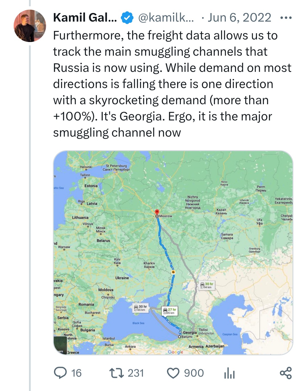Click the yellow warning marker on the route
Screen dimensions: 307x391
coord(173,272)
